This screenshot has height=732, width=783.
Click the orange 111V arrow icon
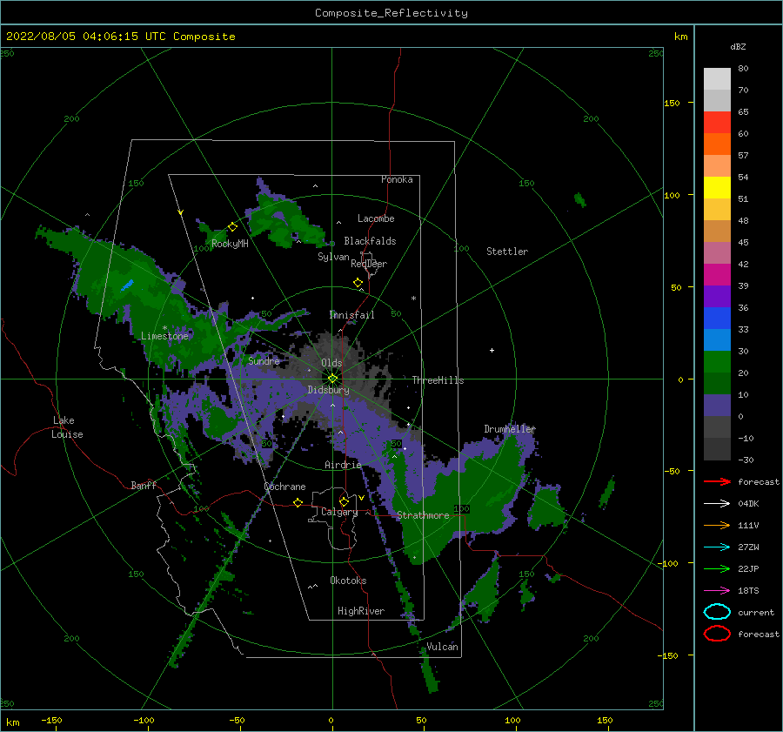pos(717,525)
